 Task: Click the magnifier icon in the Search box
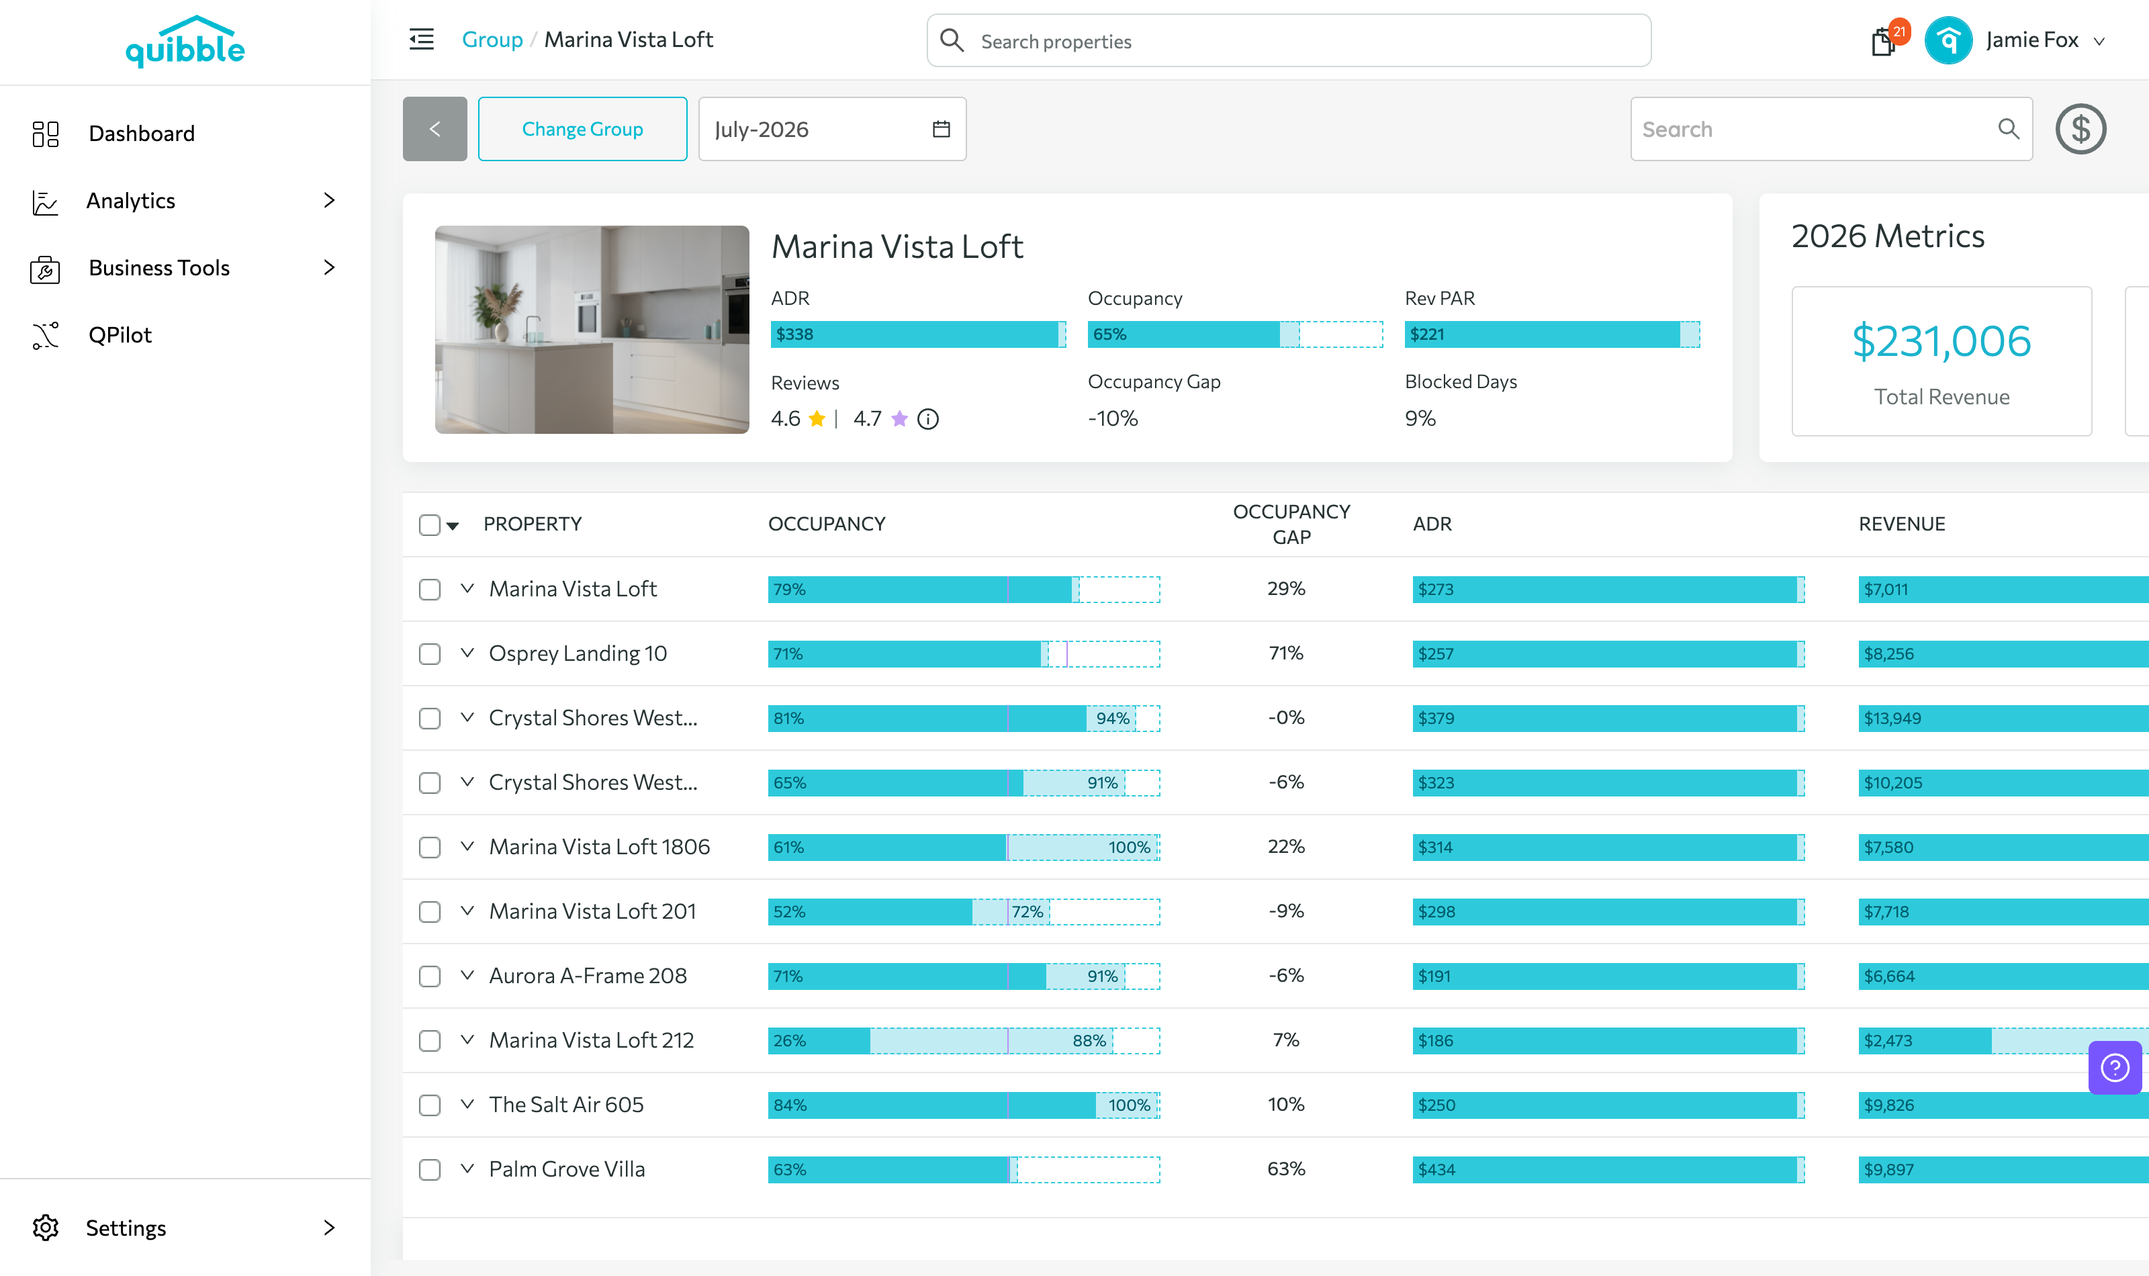tap(2009, 129)
